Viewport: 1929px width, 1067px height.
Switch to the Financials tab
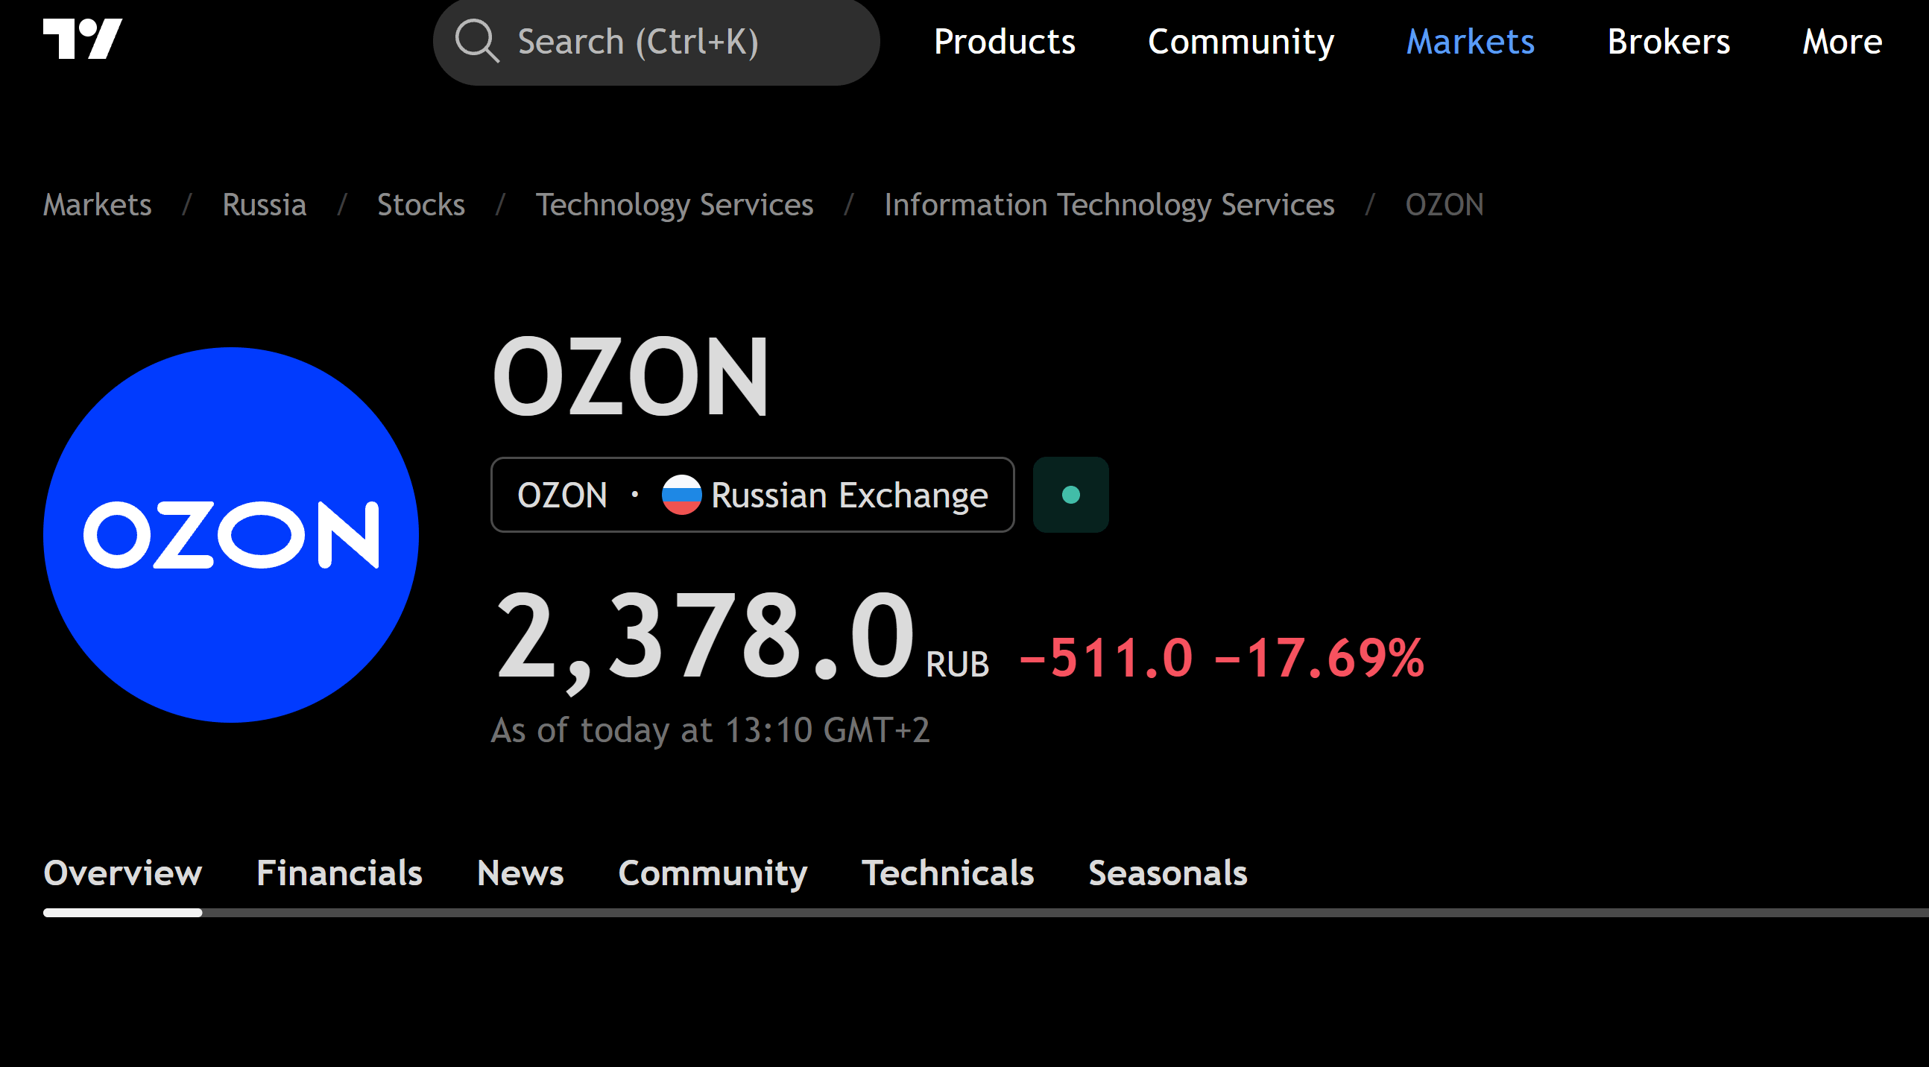(x=339, y=873)
